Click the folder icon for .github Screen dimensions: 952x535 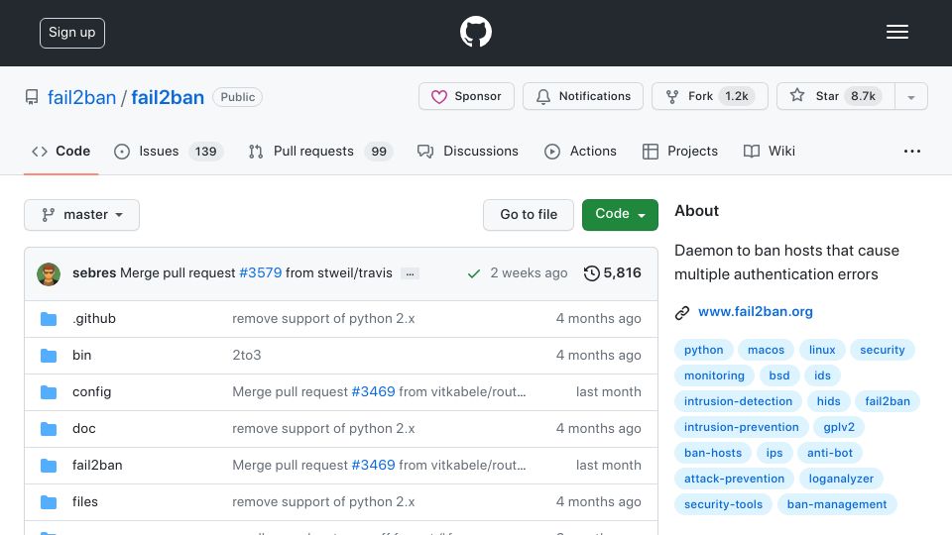[49, 319]
